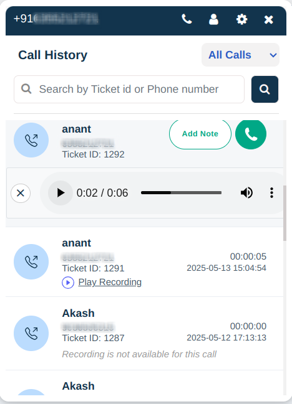The image size is (292, 404).
Task: Expand the All Calls filter dropdown
Action: click(x=240, y=55)
